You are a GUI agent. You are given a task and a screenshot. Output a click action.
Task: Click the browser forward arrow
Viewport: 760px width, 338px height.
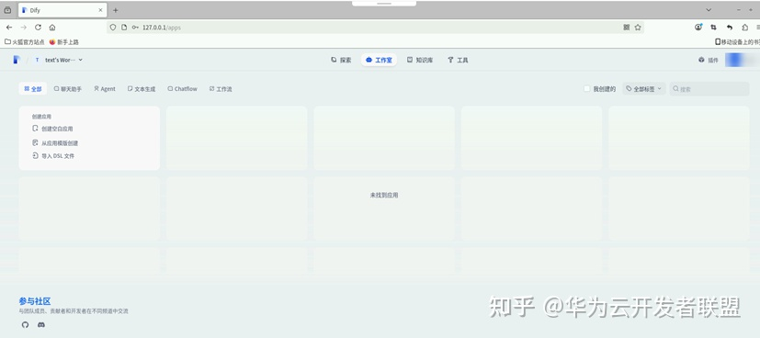pyautogui.click(x=23, y=28)
